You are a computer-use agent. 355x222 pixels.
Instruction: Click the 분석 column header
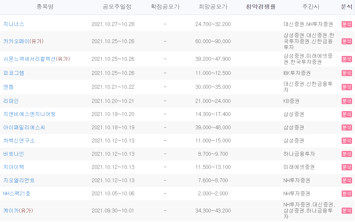pos(347,7)
